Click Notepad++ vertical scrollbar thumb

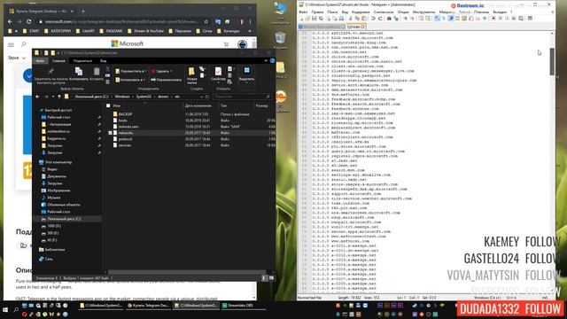coord(552,61)
